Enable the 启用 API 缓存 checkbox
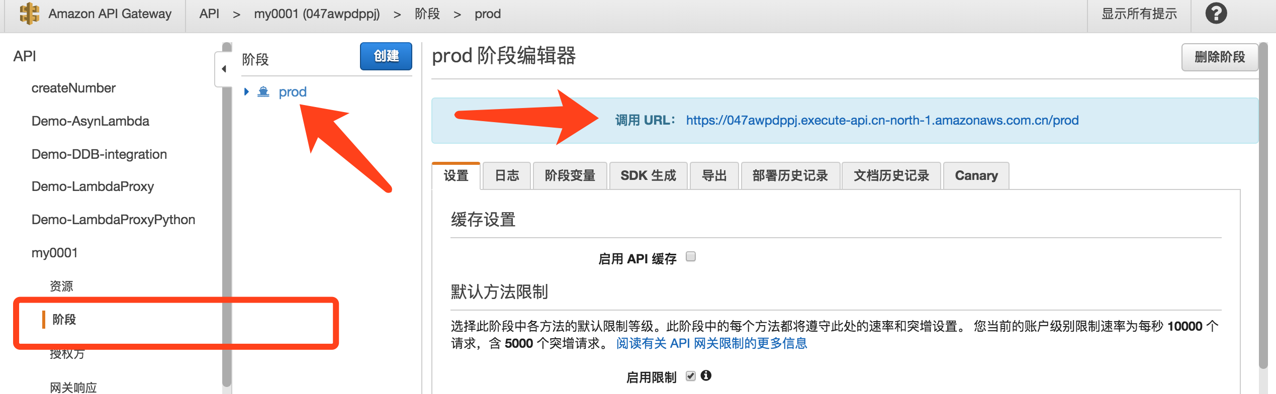This screenshot has height=394, width=1276. 691,257
